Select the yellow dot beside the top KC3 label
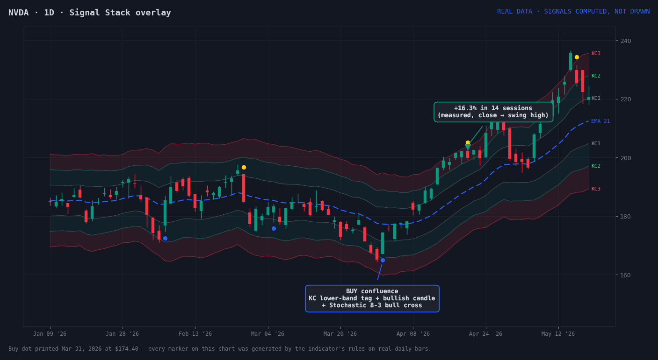This screenshot has width=658, height=360. (x=577, y=57)
